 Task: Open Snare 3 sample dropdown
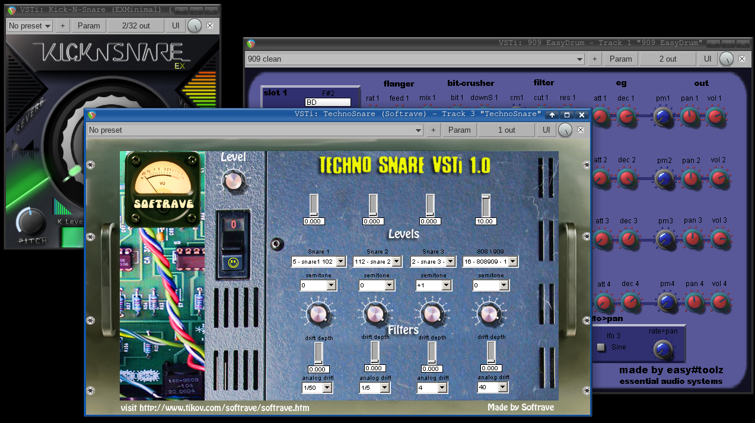pos(433,261)
